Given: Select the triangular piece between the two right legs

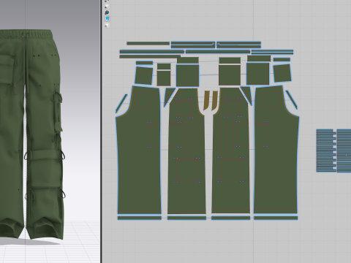Looking at the screenshot, I should (246, 94).
